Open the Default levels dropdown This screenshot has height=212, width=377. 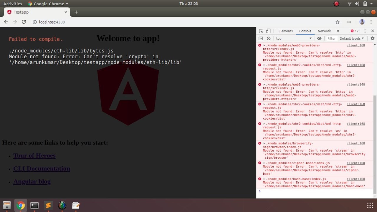coord(352,38)
